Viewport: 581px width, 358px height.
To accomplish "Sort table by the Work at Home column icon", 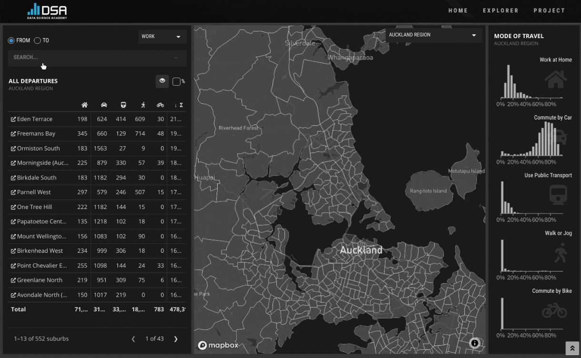I will point(84,105).
